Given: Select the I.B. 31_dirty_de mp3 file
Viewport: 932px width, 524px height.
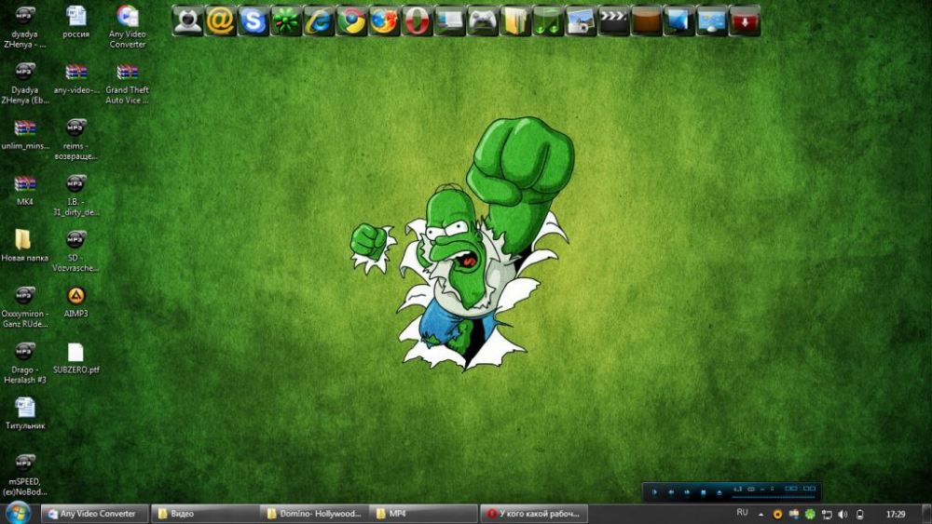Looking at the screenshot, I should [x=75, y=195].
